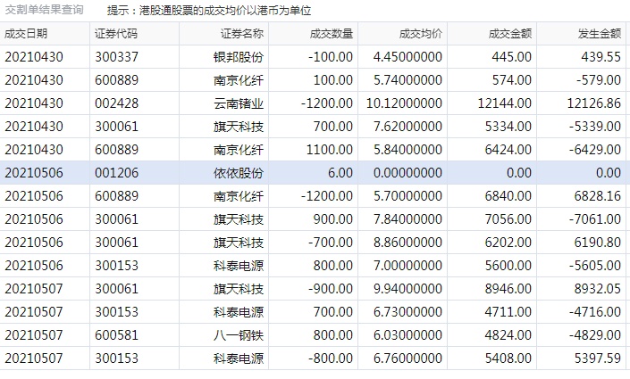Click the 12126.86 amount cell

click(x=594, y=103)
